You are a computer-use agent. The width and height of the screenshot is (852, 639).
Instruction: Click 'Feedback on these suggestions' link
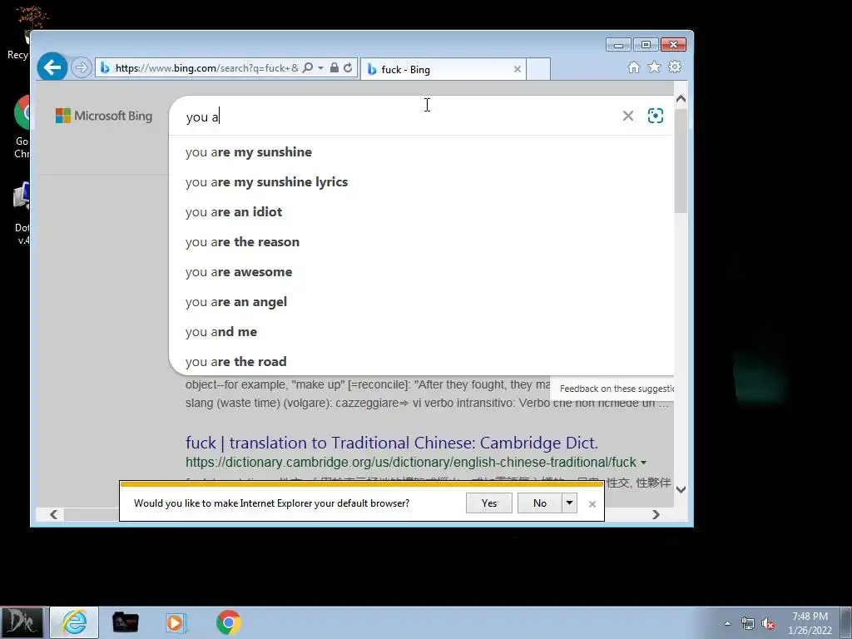[x=617, y=389]
